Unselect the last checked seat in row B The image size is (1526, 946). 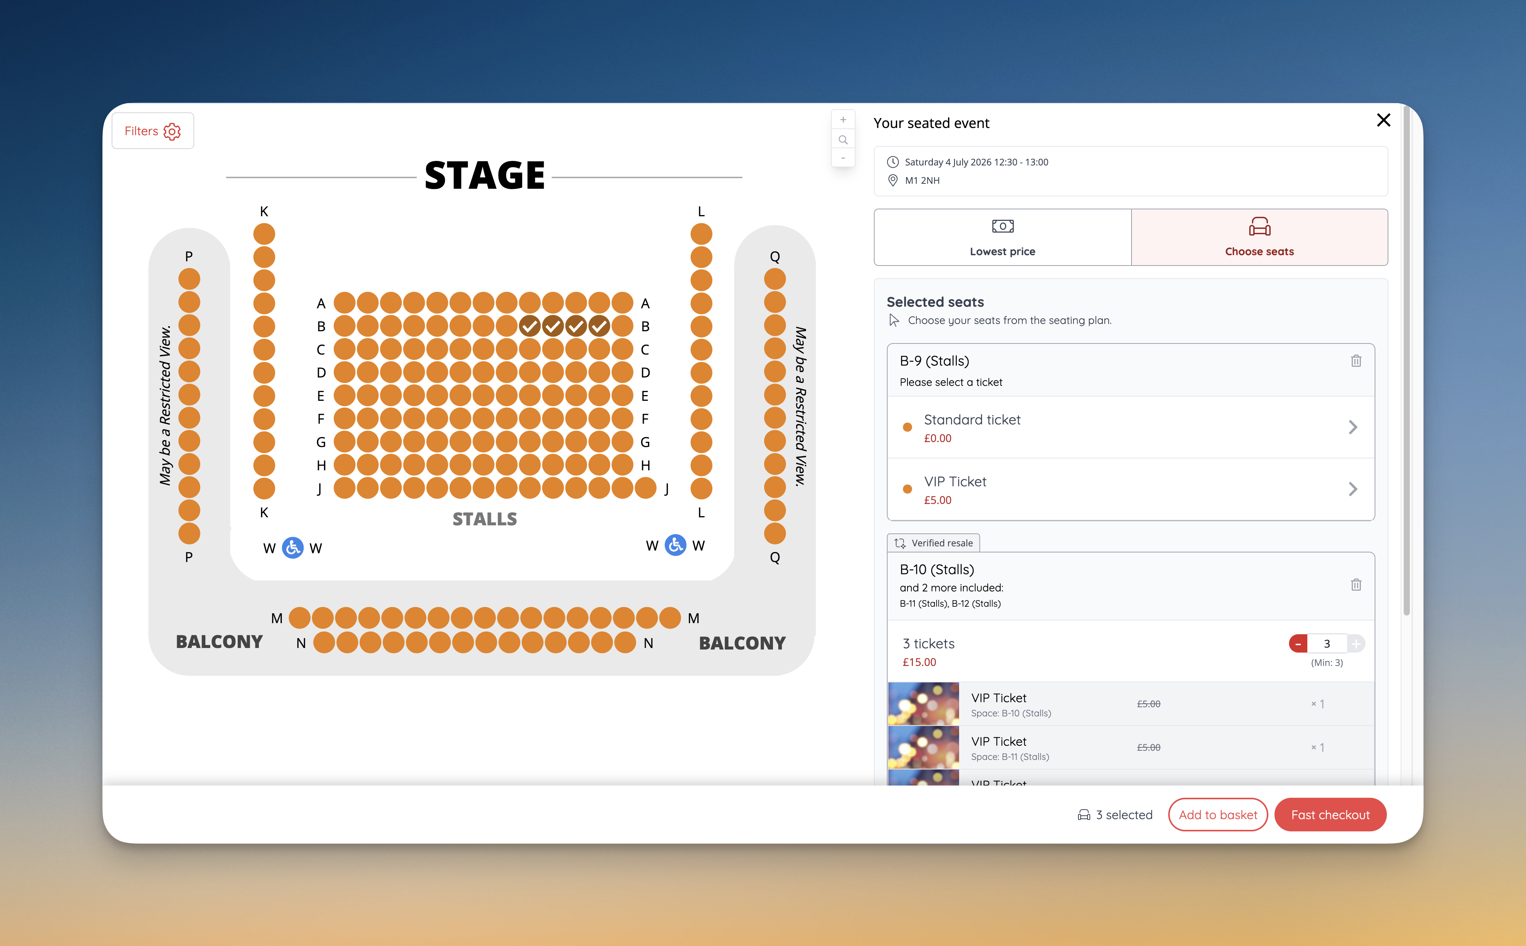click(x=599, y=326)
